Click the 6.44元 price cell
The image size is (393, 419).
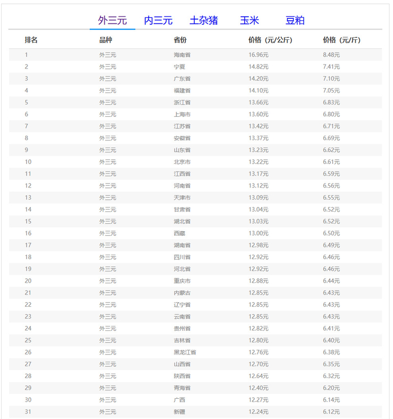pyautogui.click(x=331, y=281)
